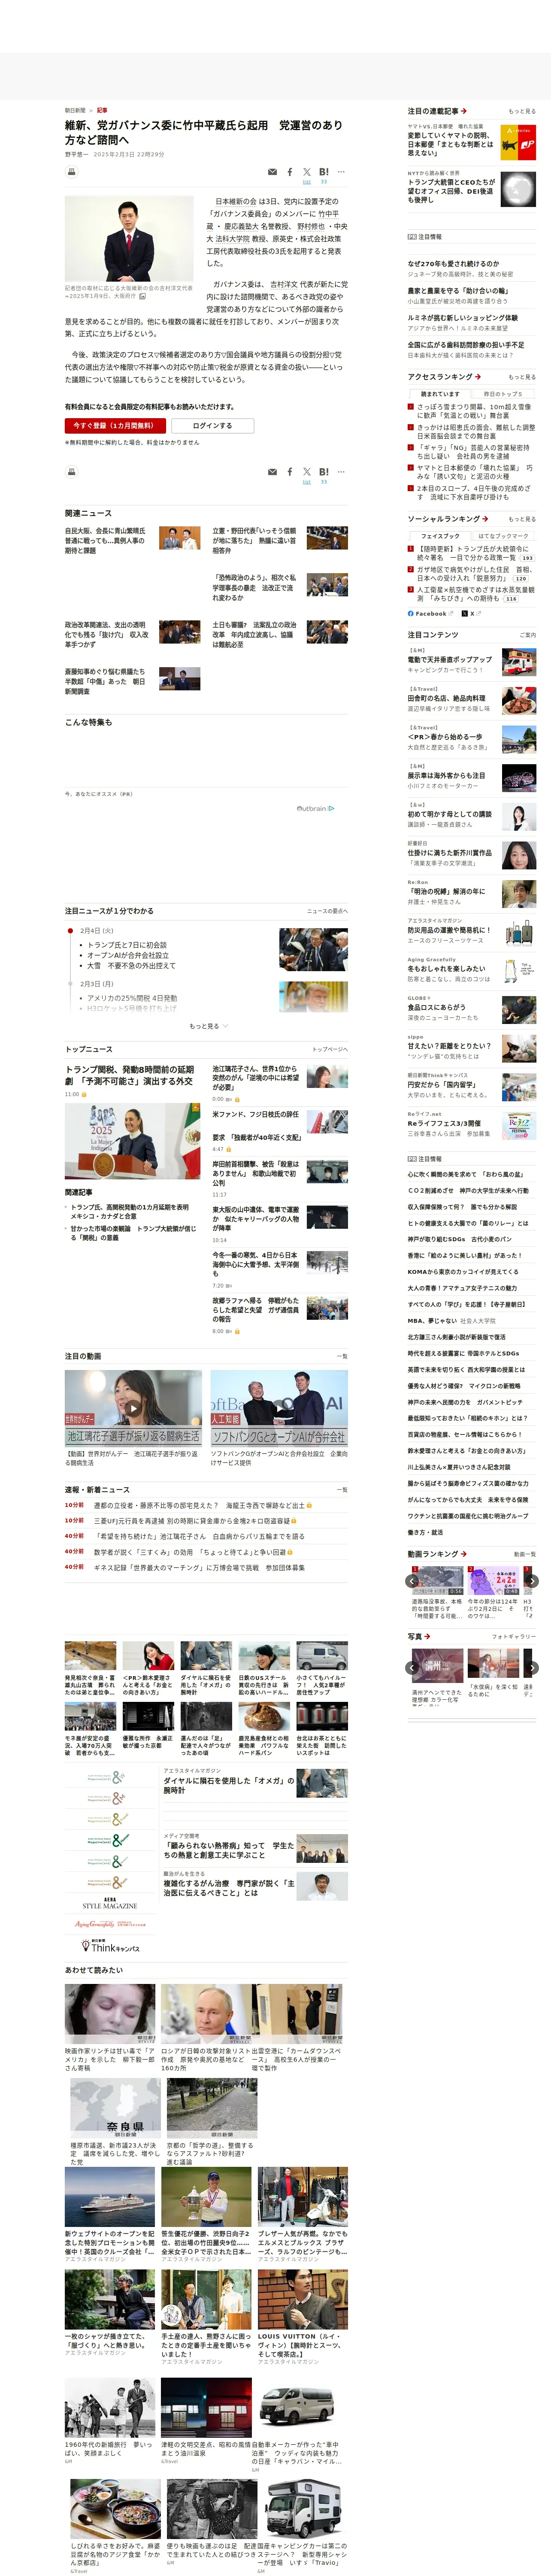Click next arrow on 写真 carousel

point(533,1668)
